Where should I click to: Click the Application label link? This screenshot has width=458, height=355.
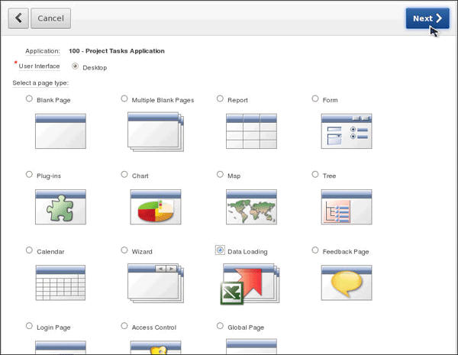(x=42, y=51)
